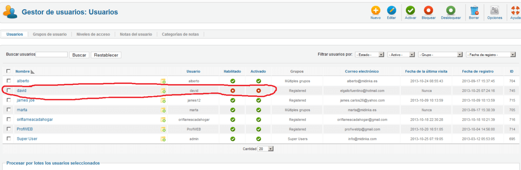521x170 pixels.
Task: Switch to Categorías de notas tab
Action: click(x=180, y=34)
